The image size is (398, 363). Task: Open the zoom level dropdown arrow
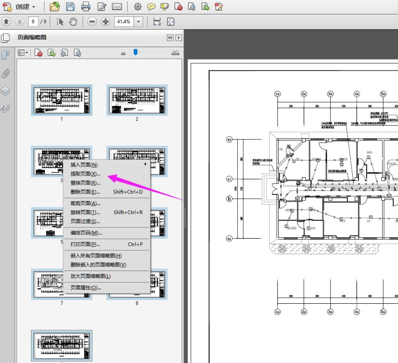(x=138, y=22)
